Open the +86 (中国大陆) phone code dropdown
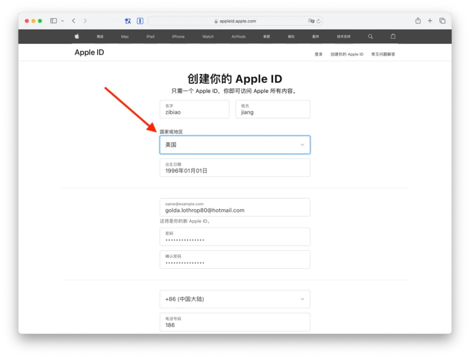Image resolution: width=470 pixels, height=358 pixels. 235,299
